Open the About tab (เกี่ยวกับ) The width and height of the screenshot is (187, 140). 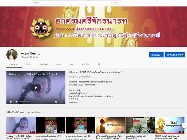(x=85, y=64)
